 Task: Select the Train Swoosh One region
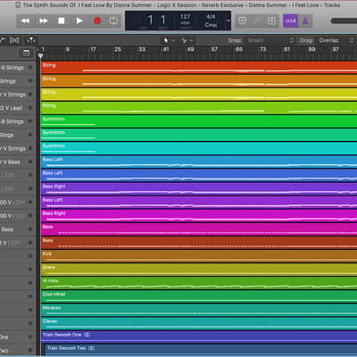point(199,336)
